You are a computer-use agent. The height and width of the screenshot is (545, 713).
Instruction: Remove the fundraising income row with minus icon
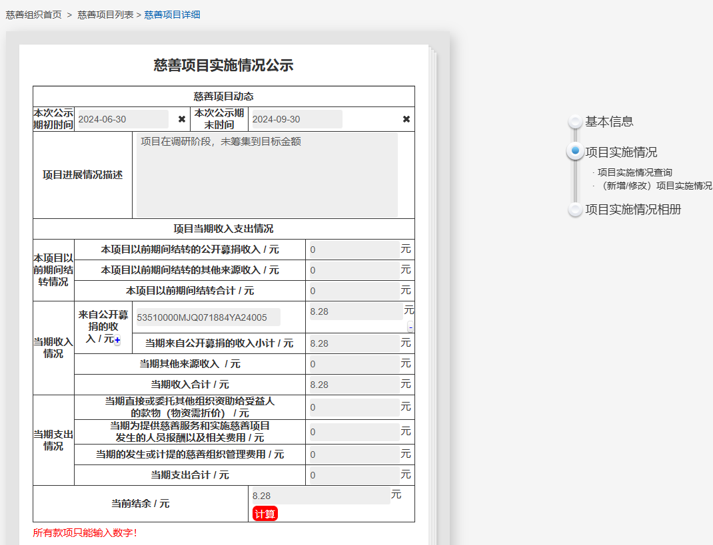click(410, 327)
